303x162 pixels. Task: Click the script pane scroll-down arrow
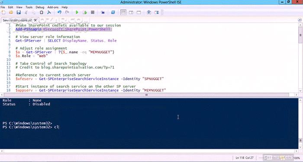pyautogui.click(x=300, y=91)
